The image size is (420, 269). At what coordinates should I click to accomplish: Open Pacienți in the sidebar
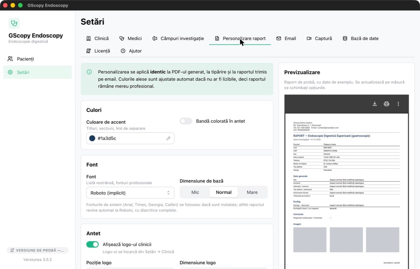tap(37, 59)
